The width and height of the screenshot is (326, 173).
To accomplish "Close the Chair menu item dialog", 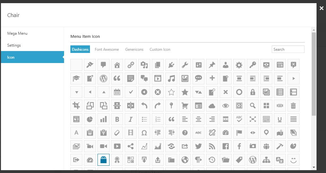I will (x=321, y=9).
